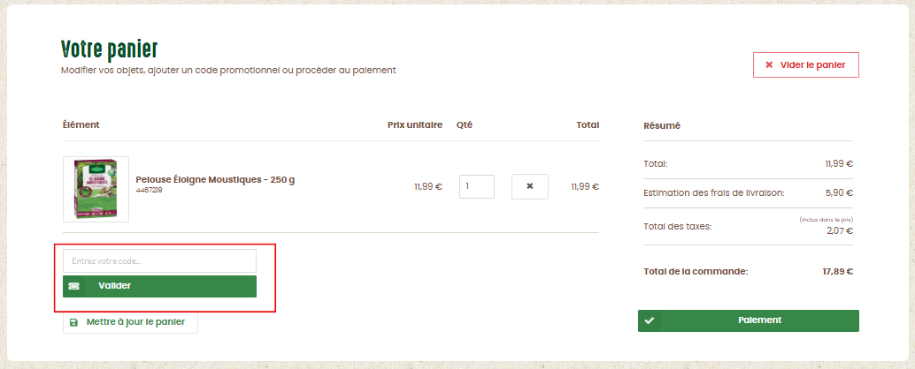Click into the quantity field
This screenshot has height=369, width=915.
pyautogui.click(x=477, y=186)
